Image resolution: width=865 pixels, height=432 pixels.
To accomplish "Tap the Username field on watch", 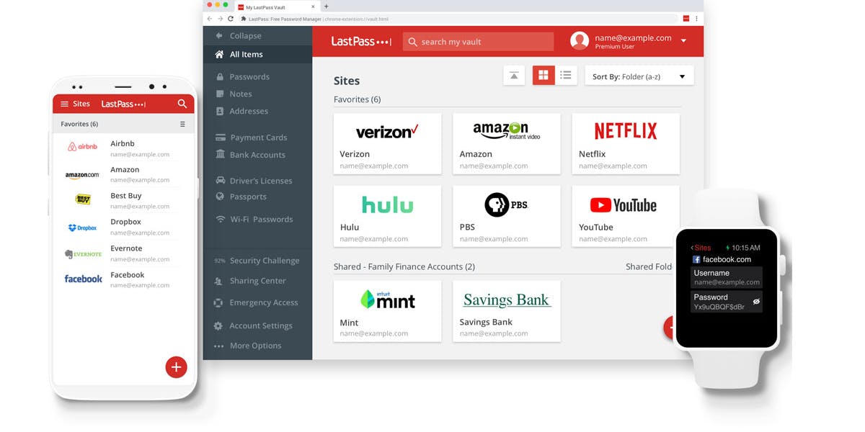I will (x=727, y=277).
